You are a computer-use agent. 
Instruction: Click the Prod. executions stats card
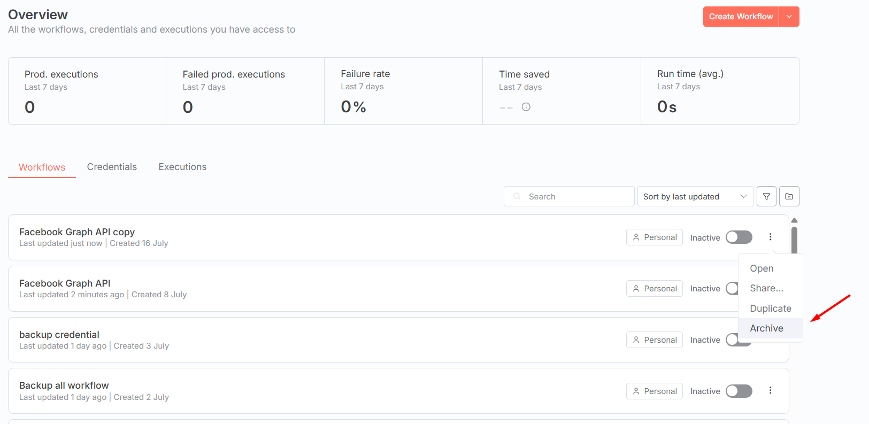(x=87, y=91)
